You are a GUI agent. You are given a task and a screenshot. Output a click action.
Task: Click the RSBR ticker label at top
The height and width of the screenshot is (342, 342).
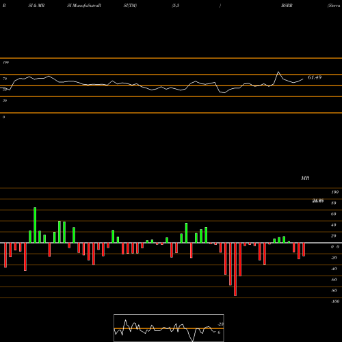(x=287, y=5)
